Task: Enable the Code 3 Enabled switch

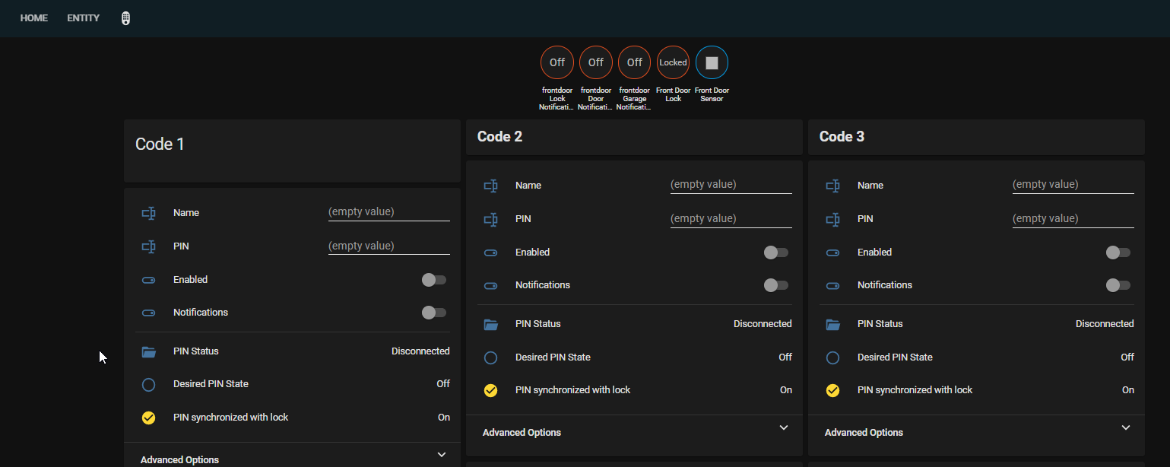Action: [1118, 253]
